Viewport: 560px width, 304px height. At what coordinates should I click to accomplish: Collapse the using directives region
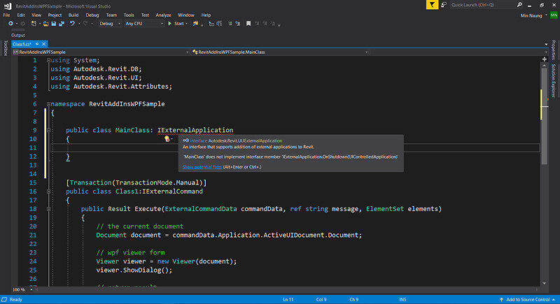pos(48,60)
